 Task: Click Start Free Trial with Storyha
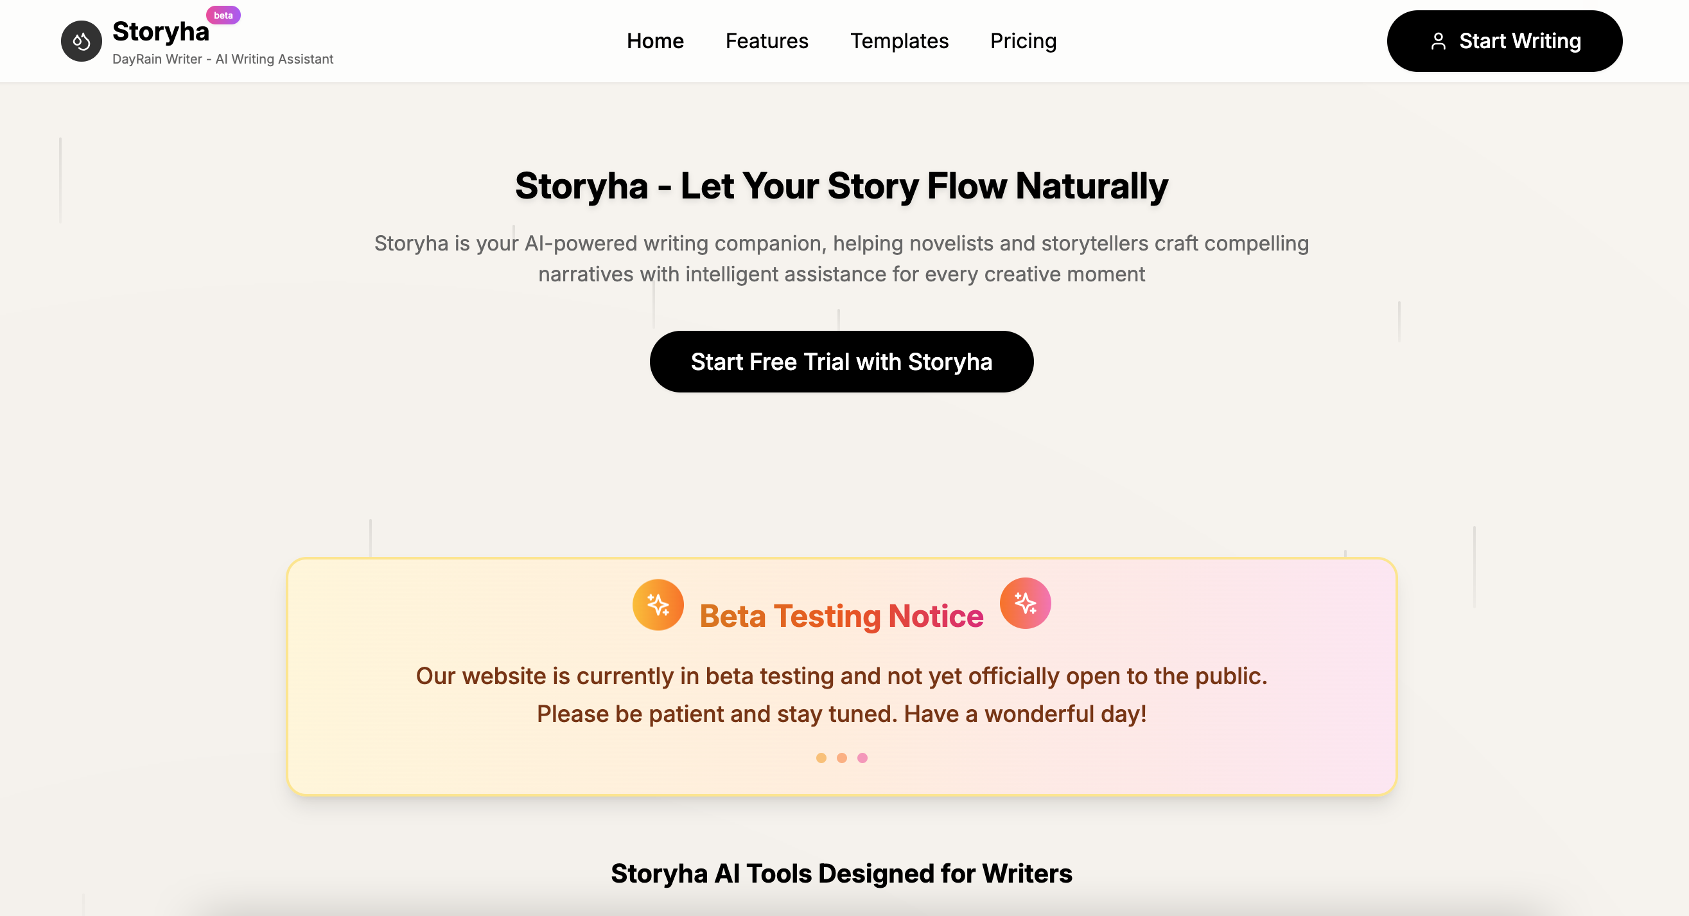tap(841, 362)
